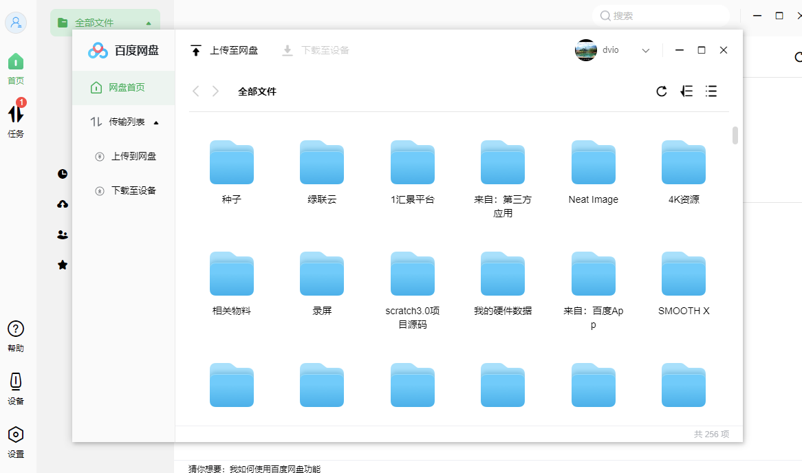Click the dvio profile avatar

tap(585, 50)
